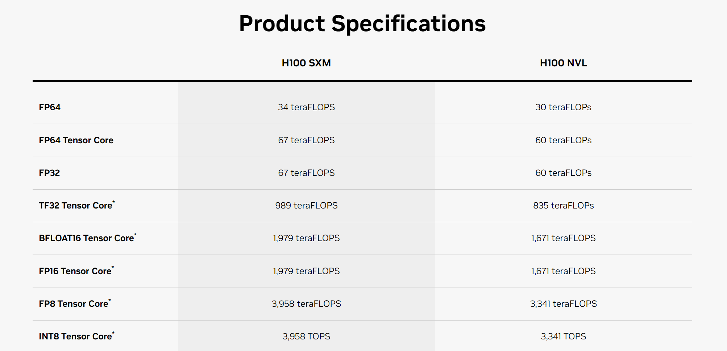
Task: Click the FP32 row label
Action: [49, 173]
